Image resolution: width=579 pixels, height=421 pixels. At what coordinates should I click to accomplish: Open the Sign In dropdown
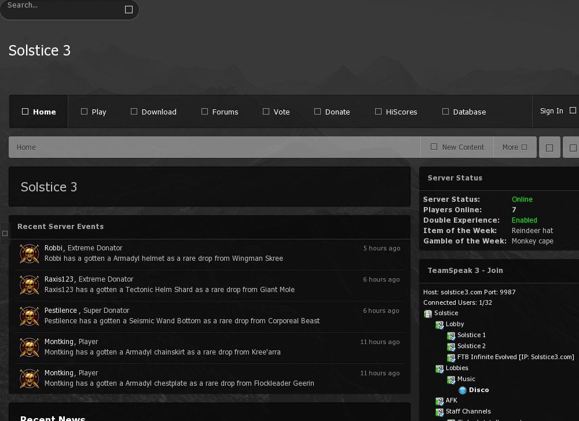[557, 111]
